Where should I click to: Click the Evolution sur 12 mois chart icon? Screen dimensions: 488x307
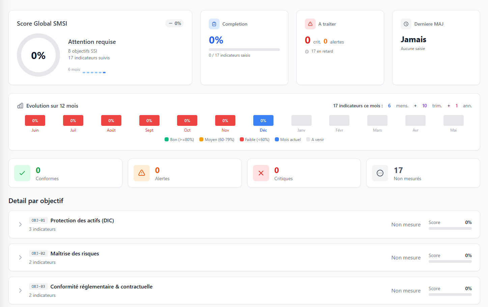pos(20,106)
